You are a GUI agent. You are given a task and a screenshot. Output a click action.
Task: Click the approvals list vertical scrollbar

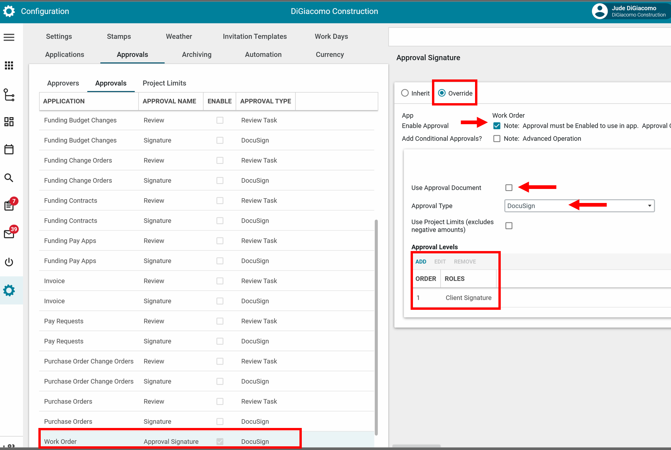(376, 327)
